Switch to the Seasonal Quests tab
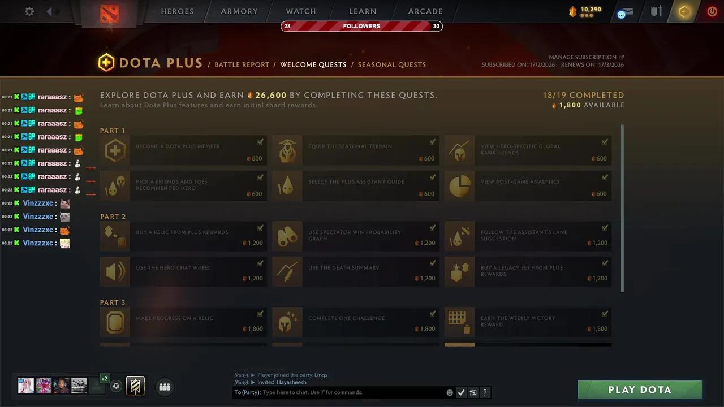Viewport: 724px width, 407px height. coord(392,64)
